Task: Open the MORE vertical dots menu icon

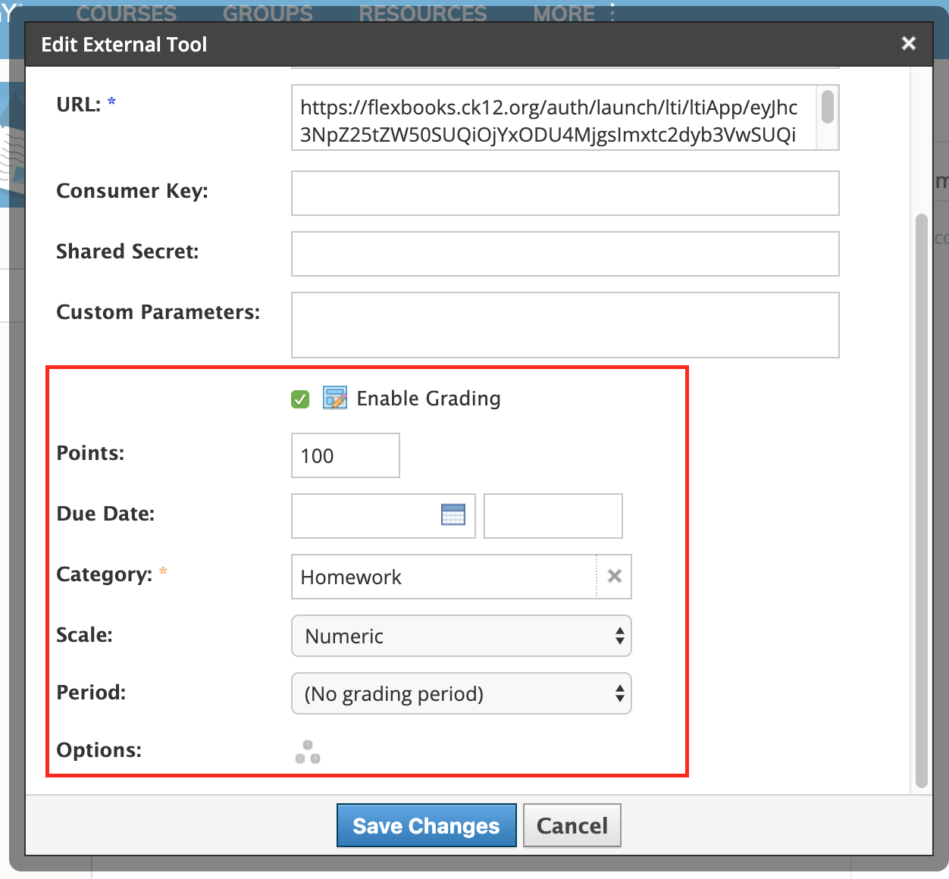Action: (x=612, y=12)
